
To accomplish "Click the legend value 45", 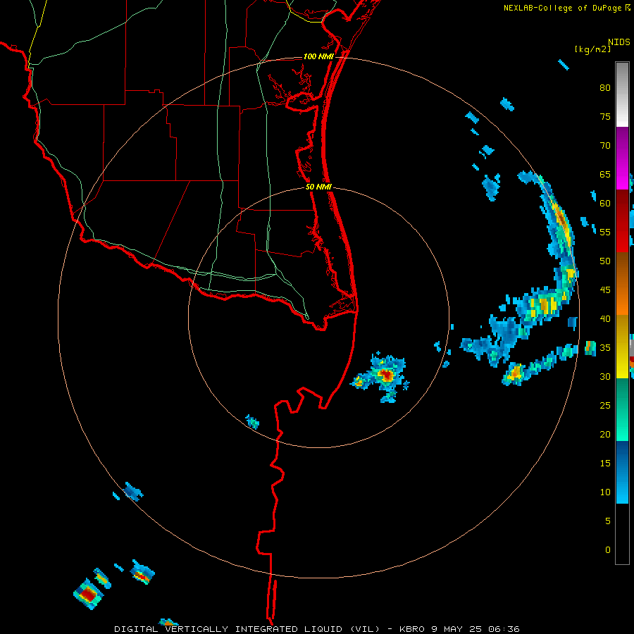I will click(x=605, y=290).
